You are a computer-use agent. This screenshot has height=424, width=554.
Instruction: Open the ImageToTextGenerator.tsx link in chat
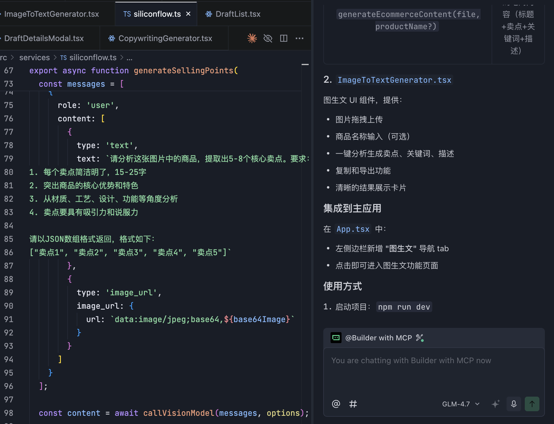(x=394, y=80)
